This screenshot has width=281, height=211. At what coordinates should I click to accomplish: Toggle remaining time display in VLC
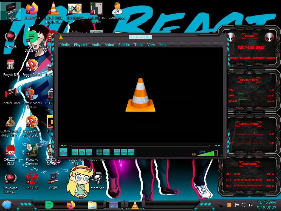[x=217, y=146]
